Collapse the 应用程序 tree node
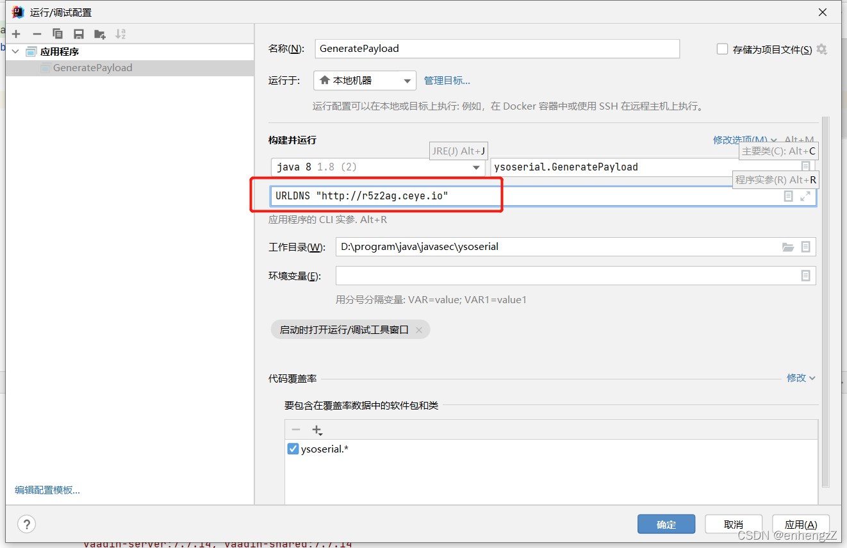The height and width of the screenshot is (548, 847). point(16,51)
